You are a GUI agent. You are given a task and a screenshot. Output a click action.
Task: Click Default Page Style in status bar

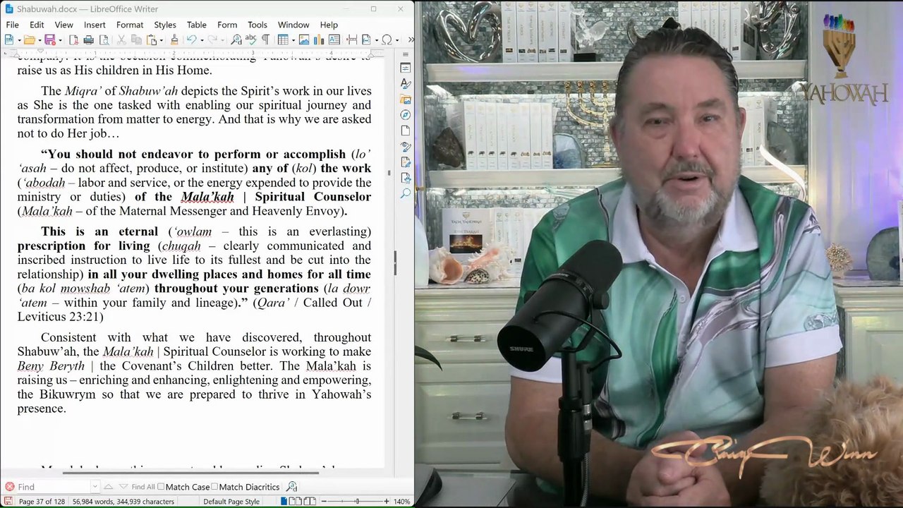(x=231, y=502)
